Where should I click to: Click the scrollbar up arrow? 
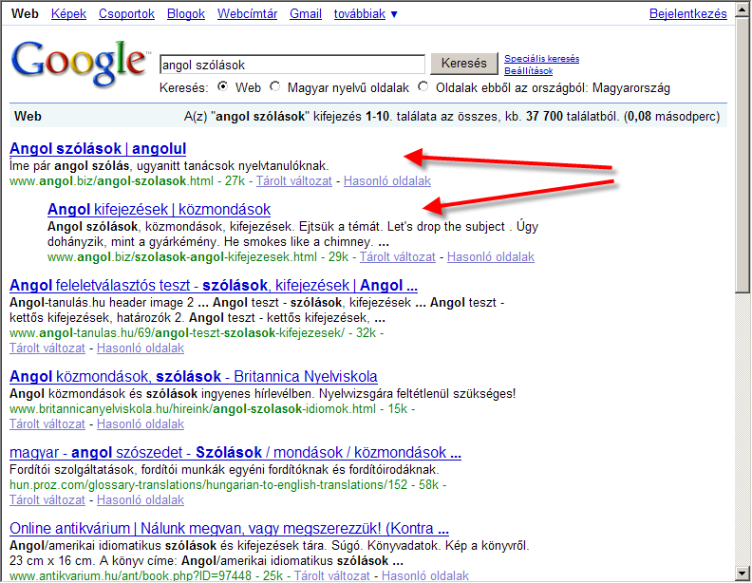[x=743, y=9]
